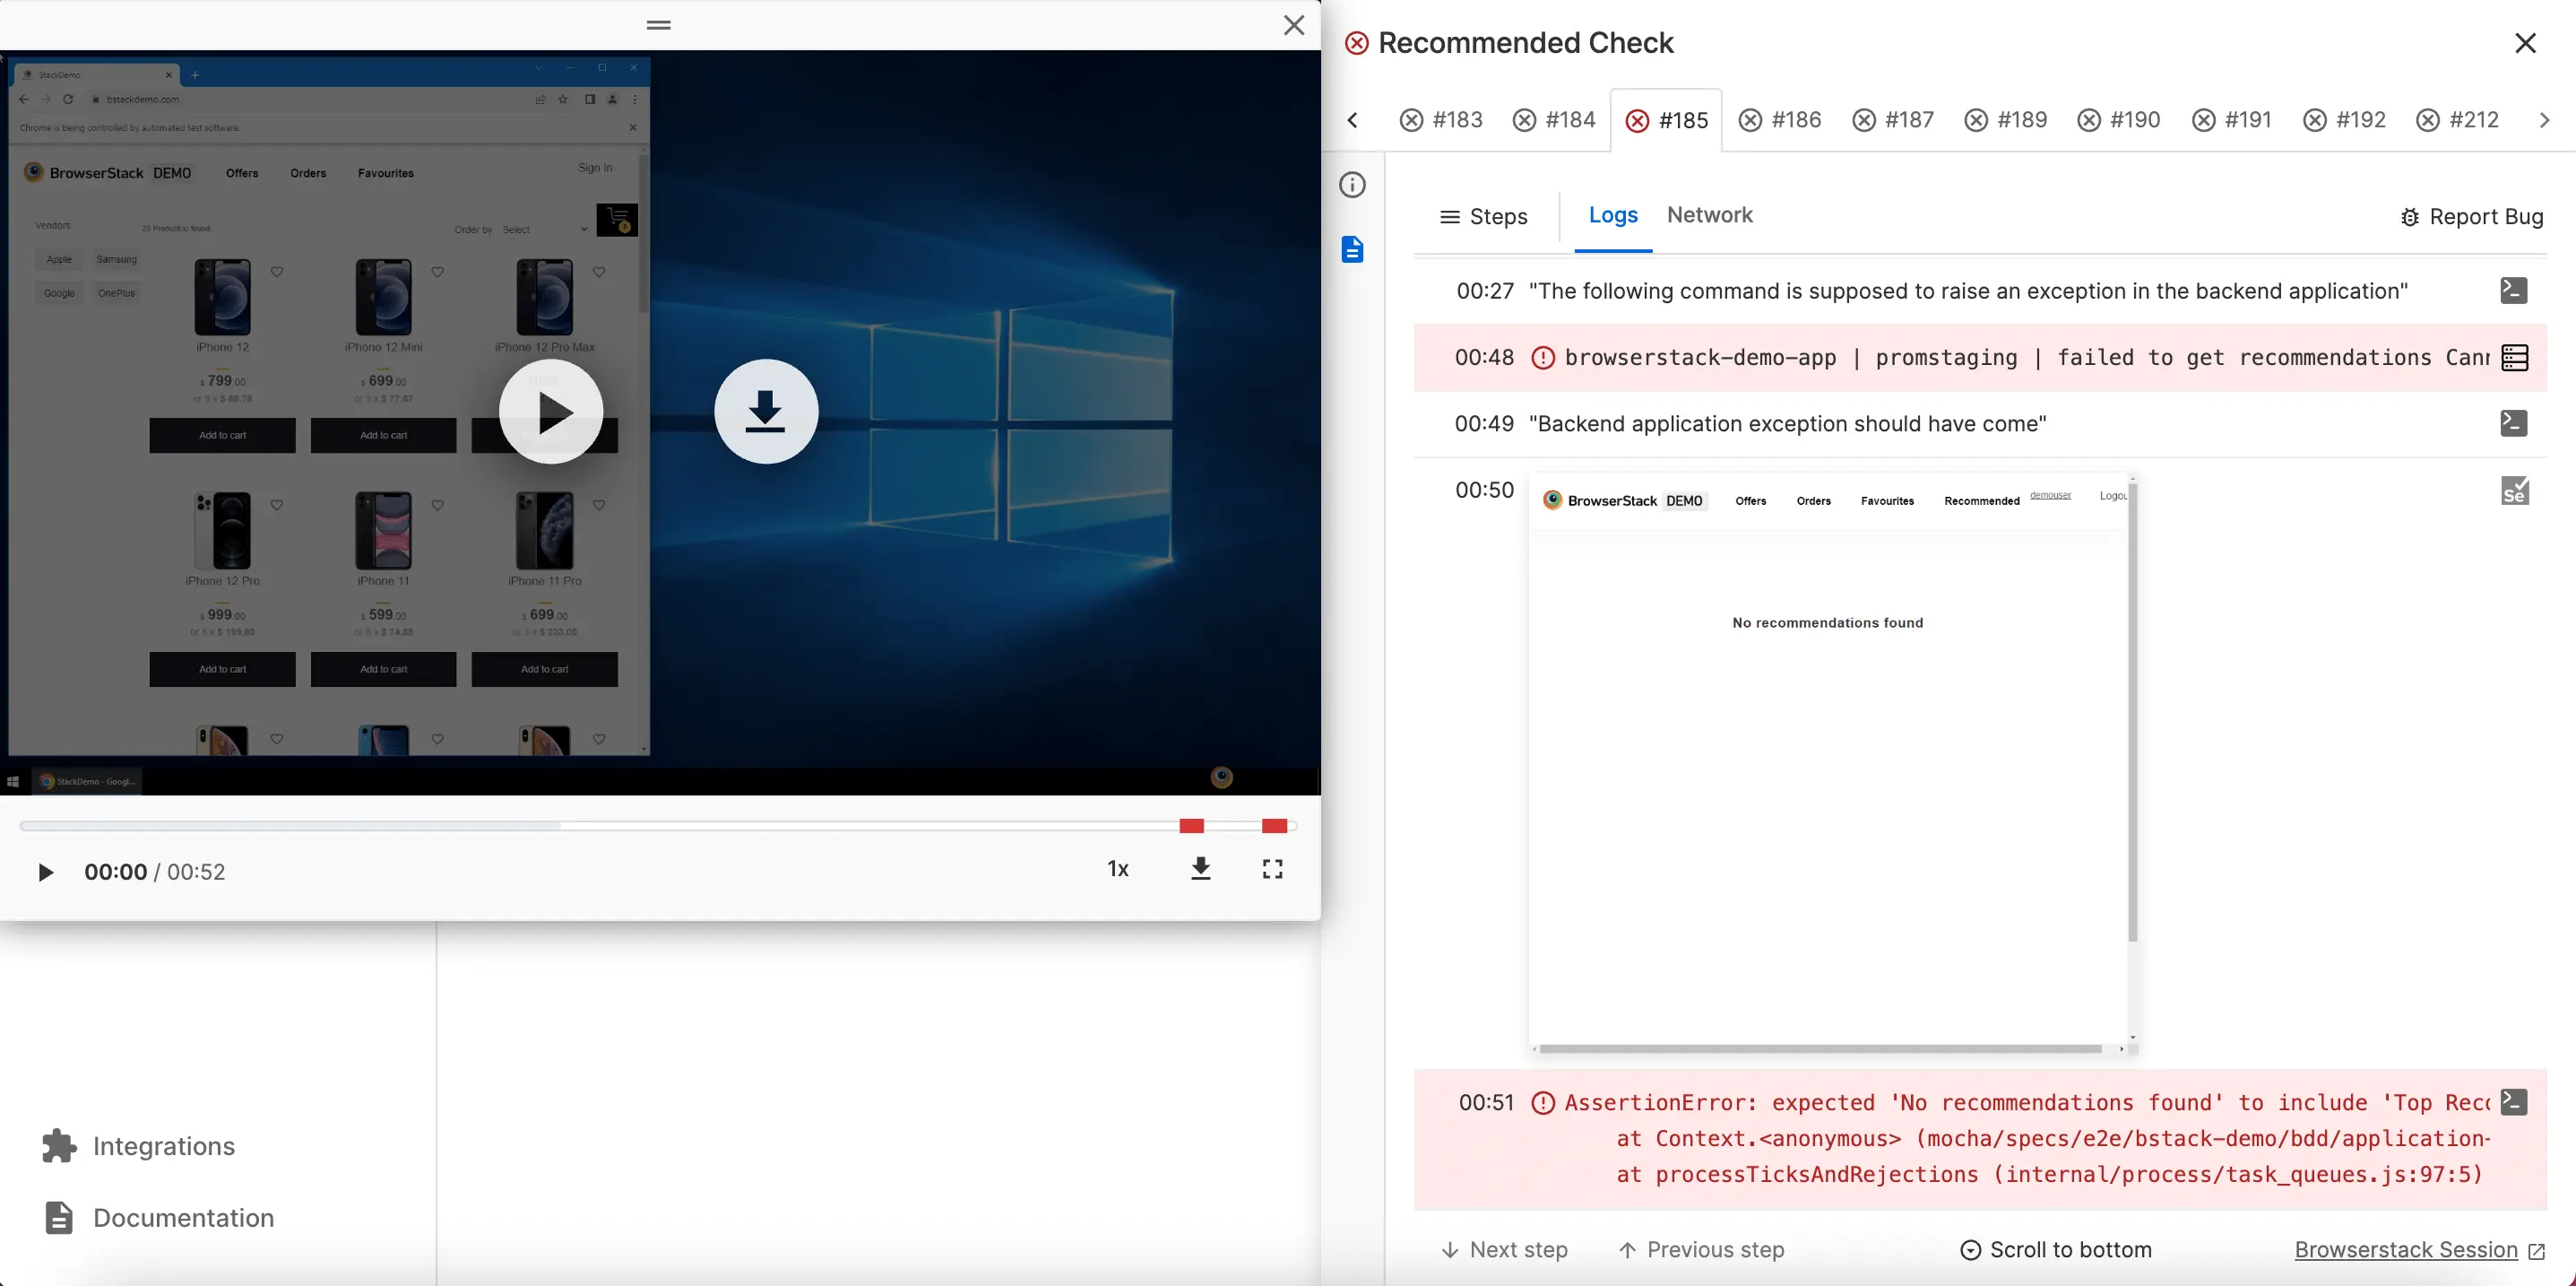Click the error warning icon at 00:48 log

click(x=1541, y=359)
